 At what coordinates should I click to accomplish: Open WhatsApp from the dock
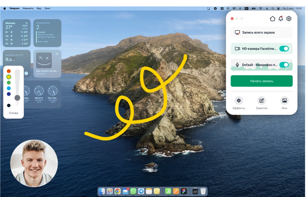133,191
